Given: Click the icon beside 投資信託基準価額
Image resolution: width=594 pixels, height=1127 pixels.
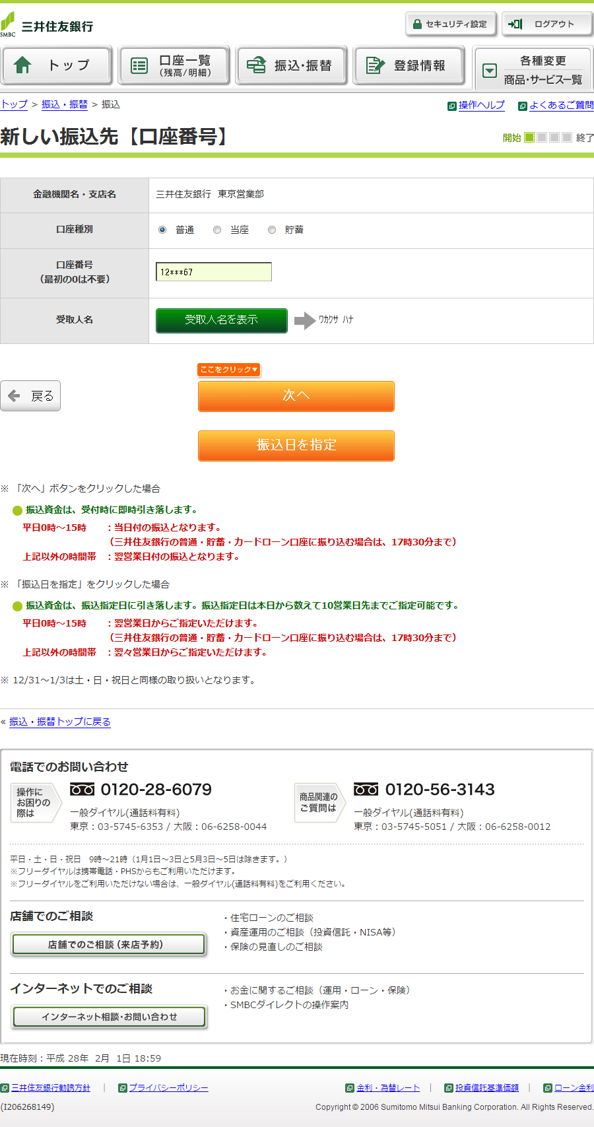Looking at the screenshot, I should coord(449,1088).
